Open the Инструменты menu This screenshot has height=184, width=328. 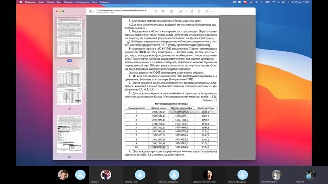(82, 2)
